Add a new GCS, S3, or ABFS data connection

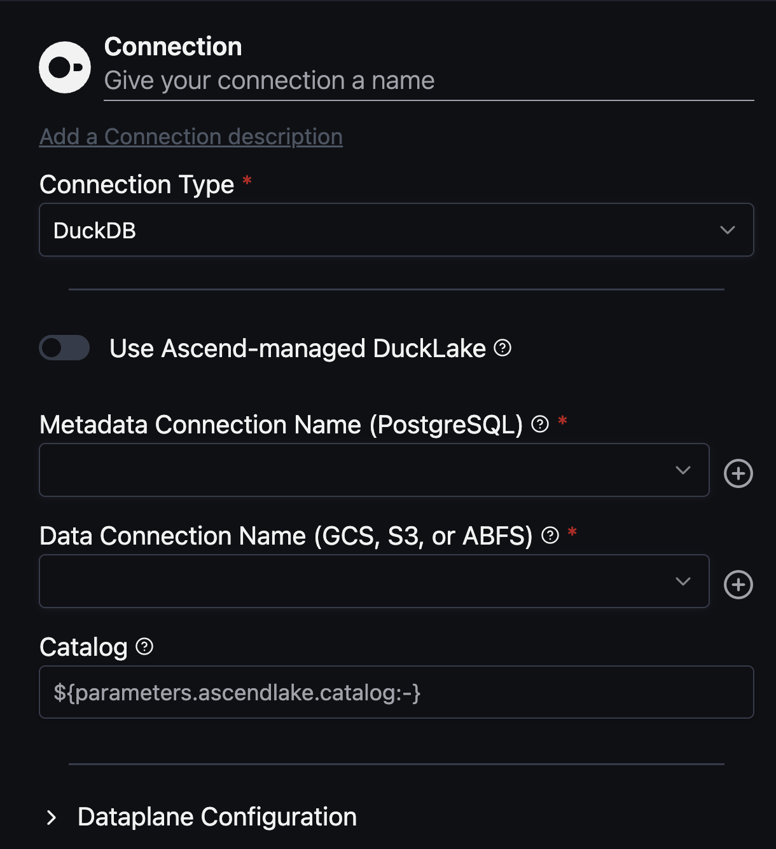(738, 585)
